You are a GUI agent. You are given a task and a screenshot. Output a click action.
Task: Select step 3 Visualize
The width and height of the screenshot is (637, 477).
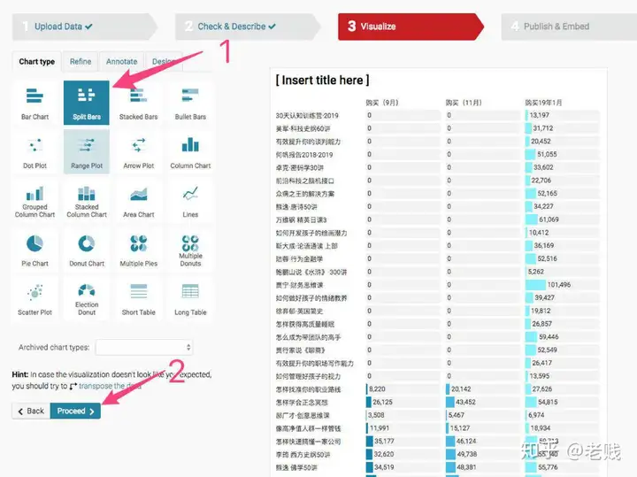click(411, 27)
